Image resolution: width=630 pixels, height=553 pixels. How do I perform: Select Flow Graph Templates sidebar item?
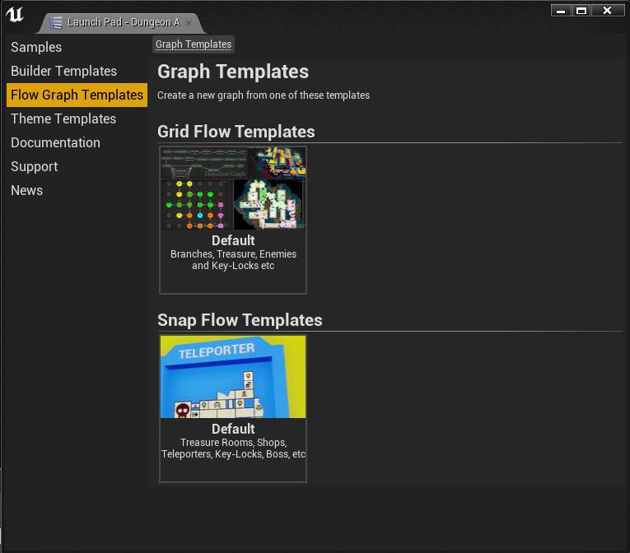(77, 95)
